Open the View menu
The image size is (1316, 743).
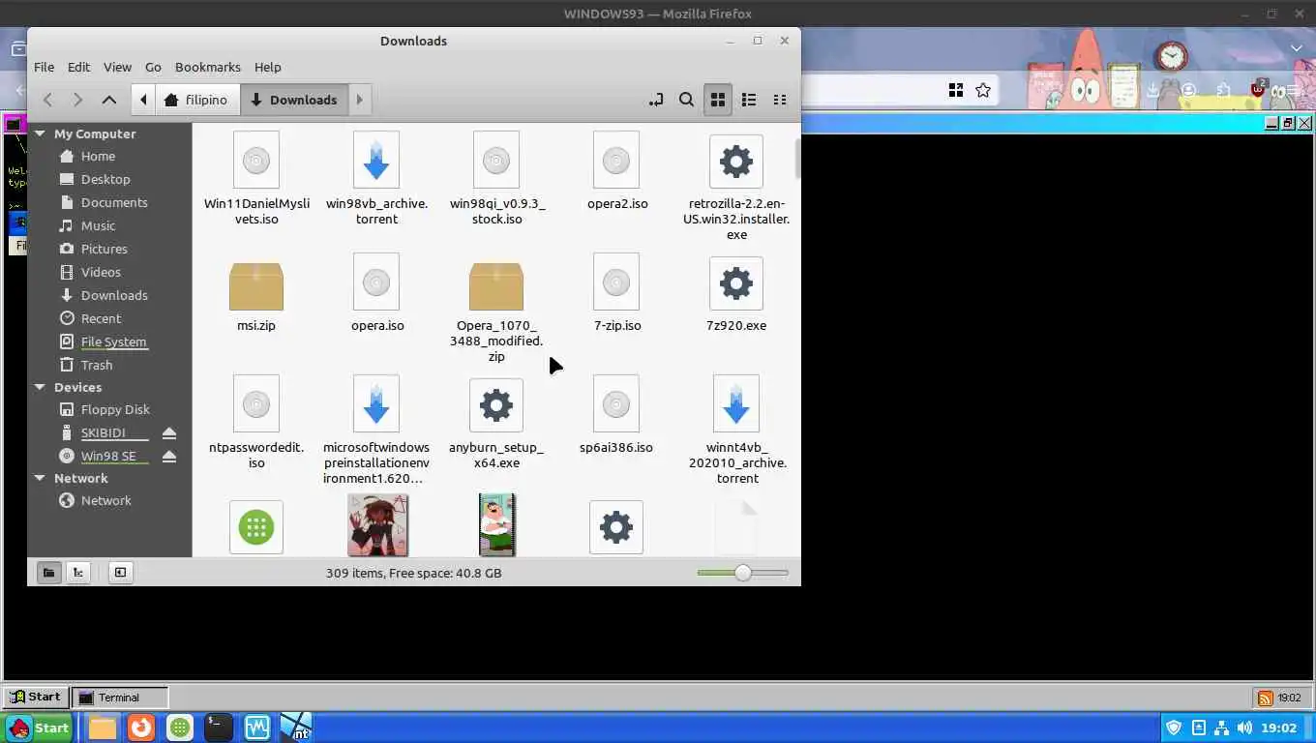click(x=117, y=67)
